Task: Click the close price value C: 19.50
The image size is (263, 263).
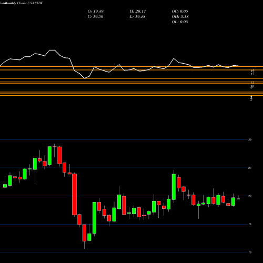Action: 95,17
